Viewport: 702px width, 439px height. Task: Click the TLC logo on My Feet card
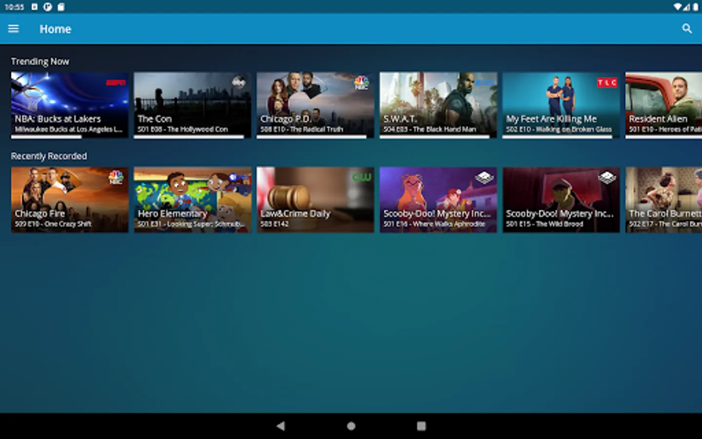[607, 82]
